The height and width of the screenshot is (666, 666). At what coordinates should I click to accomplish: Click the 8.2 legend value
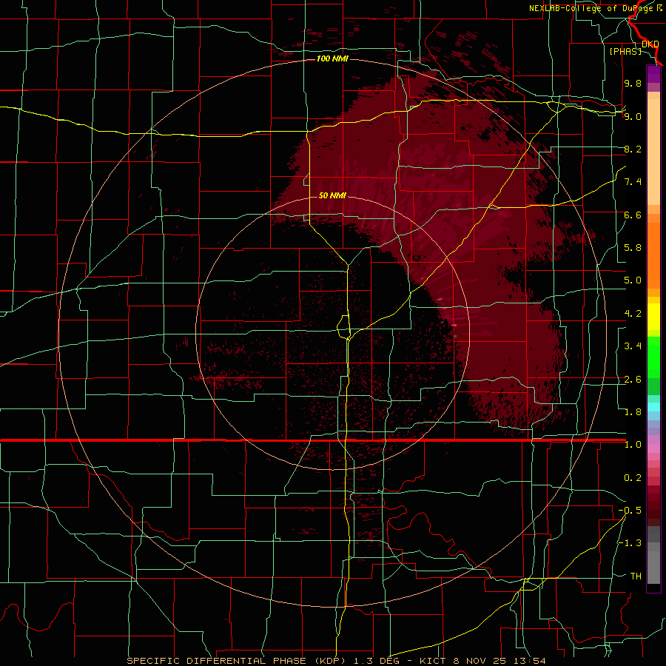[633, 149]
